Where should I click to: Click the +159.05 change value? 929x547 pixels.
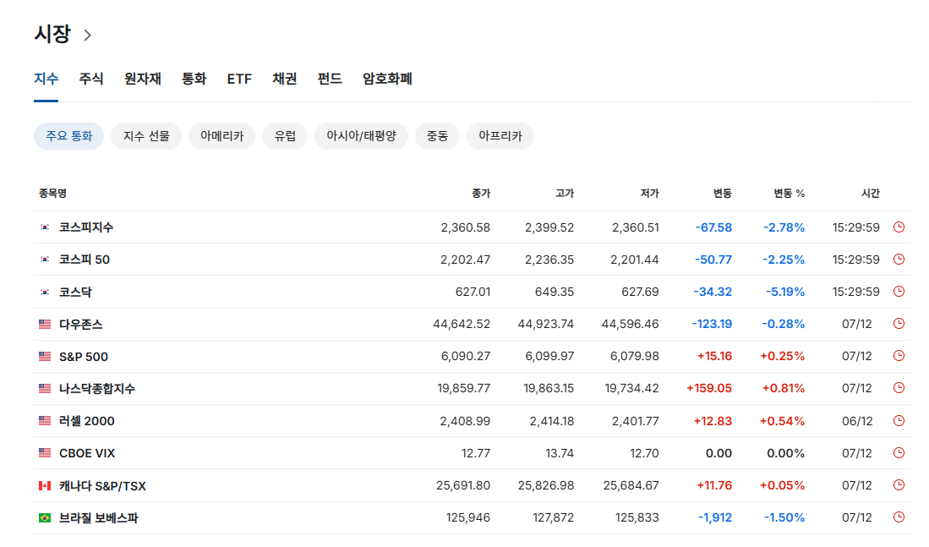(709, 388)
